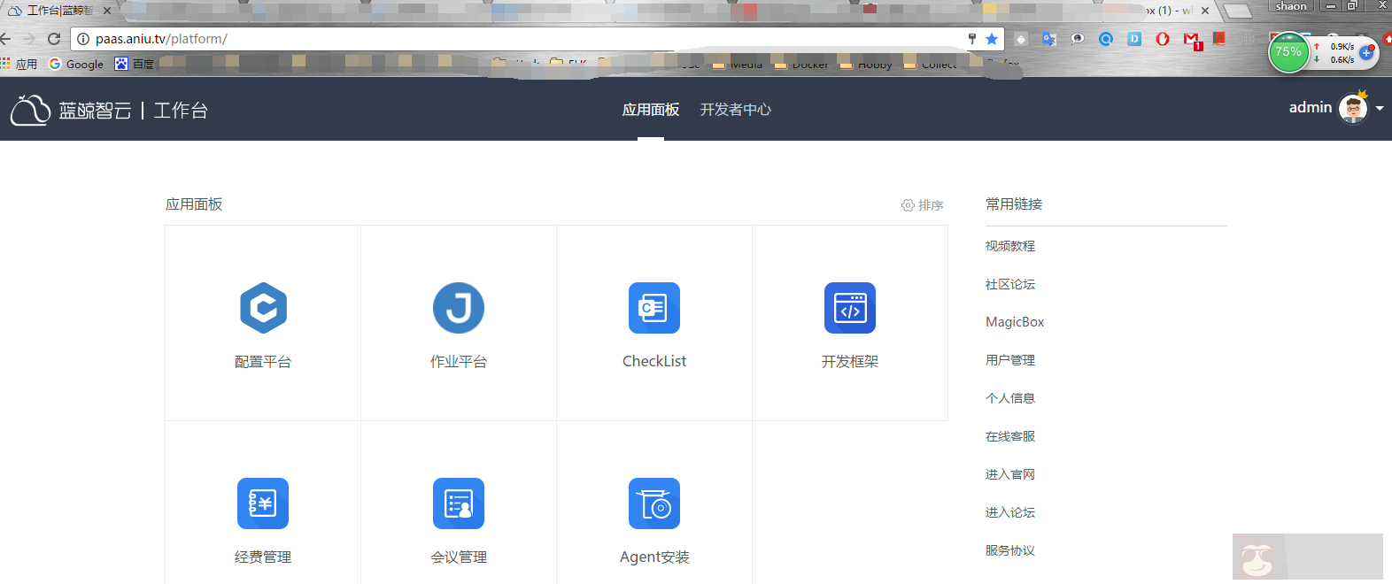Screen dimensions: 1392x584
Task: Click the blue Q extension icon
Action: tap(1106, 39)
